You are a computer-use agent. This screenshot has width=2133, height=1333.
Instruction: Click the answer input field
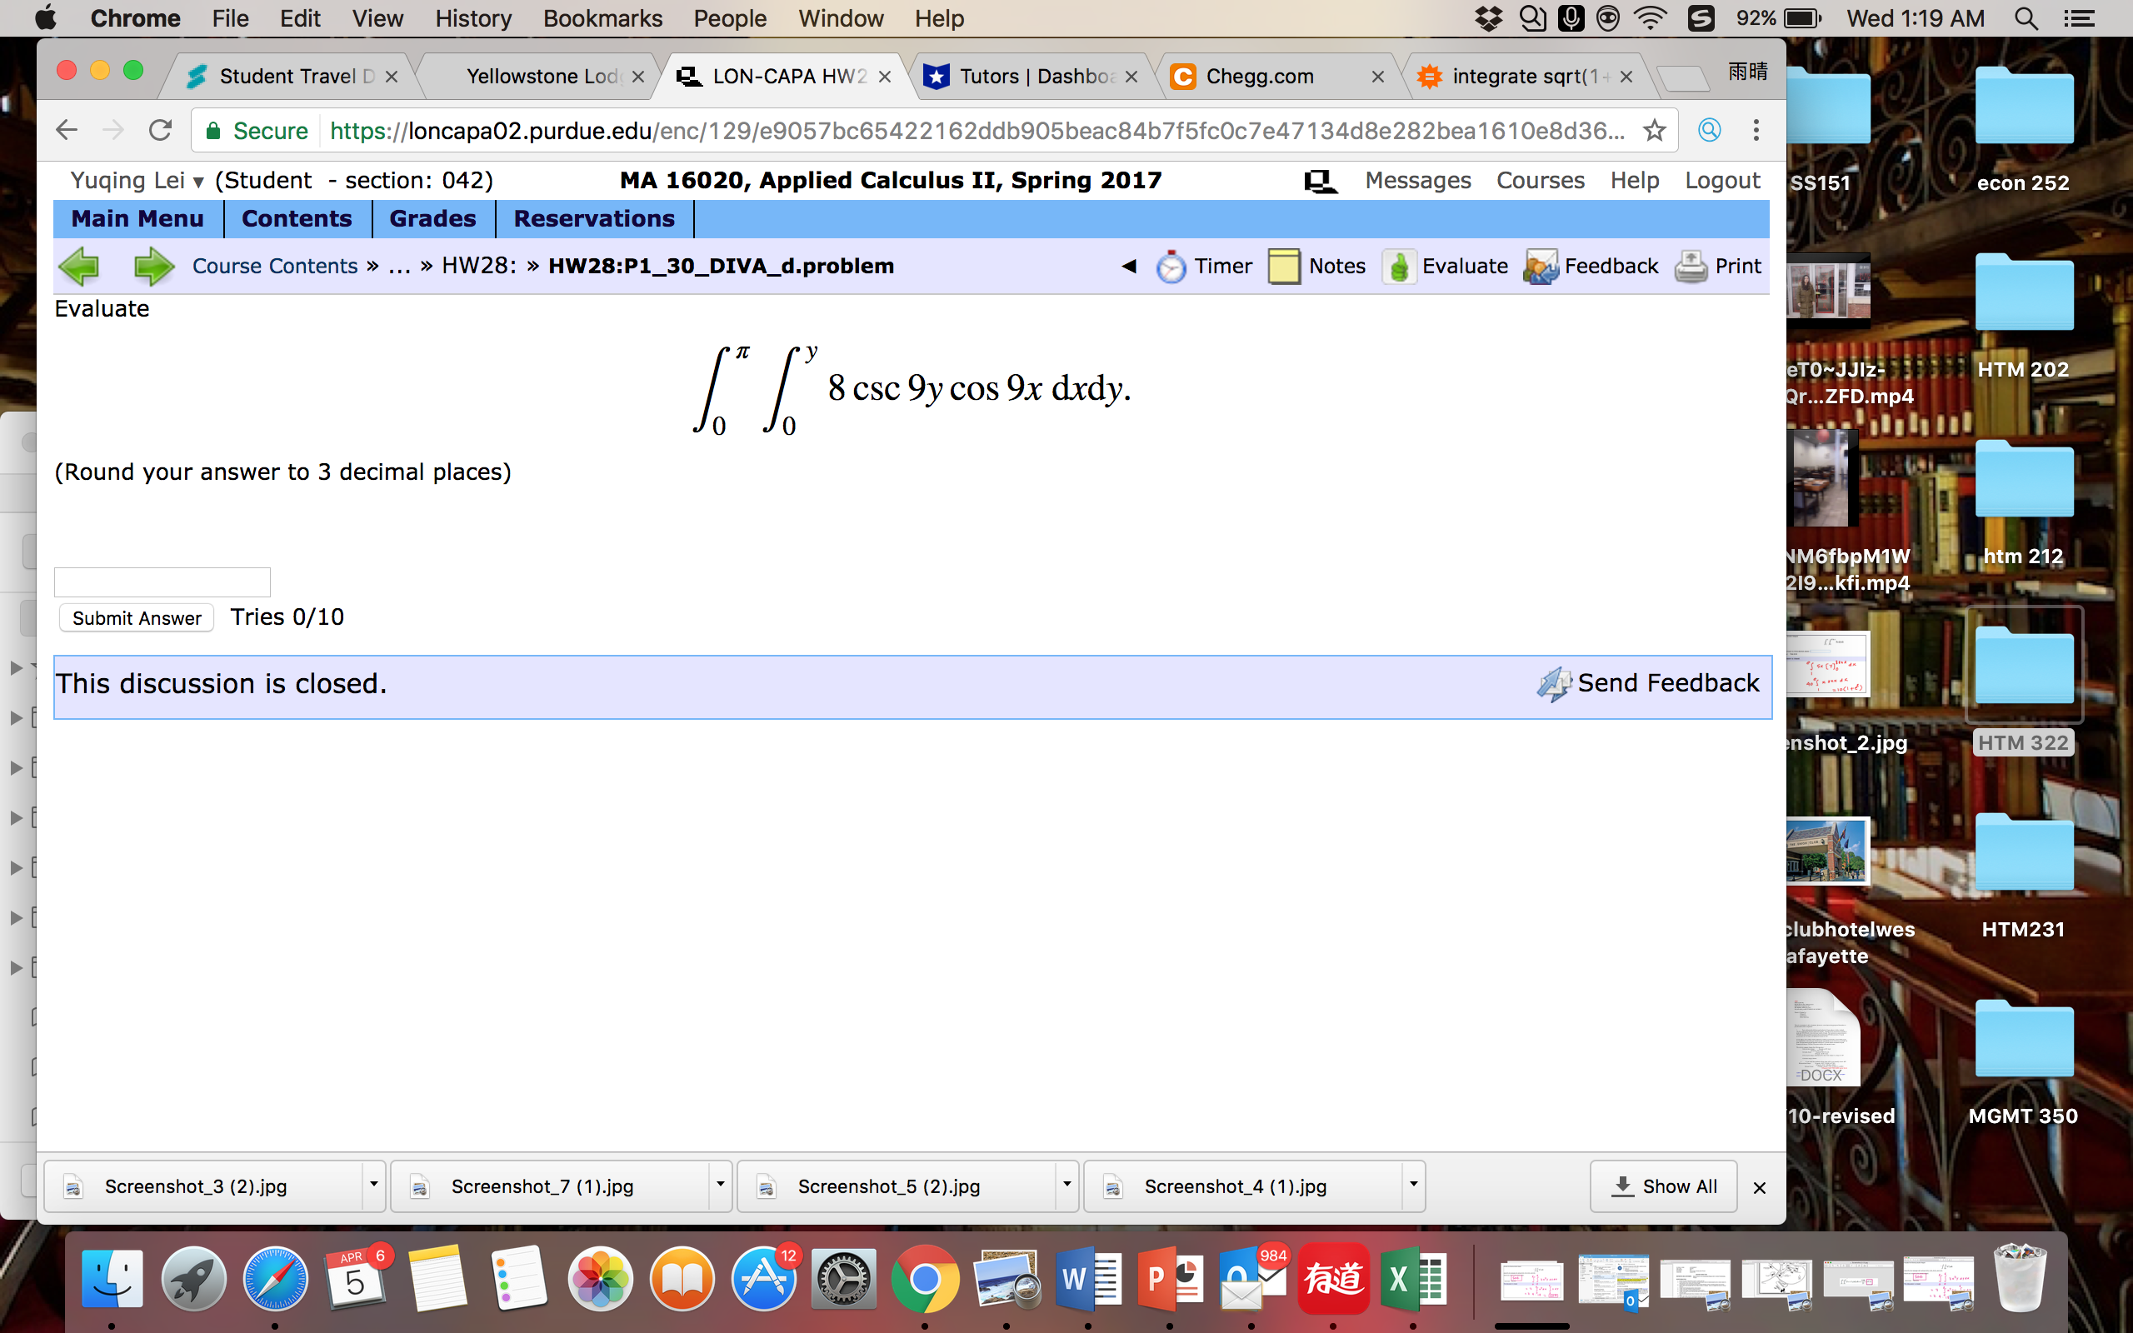click(162, 582)
